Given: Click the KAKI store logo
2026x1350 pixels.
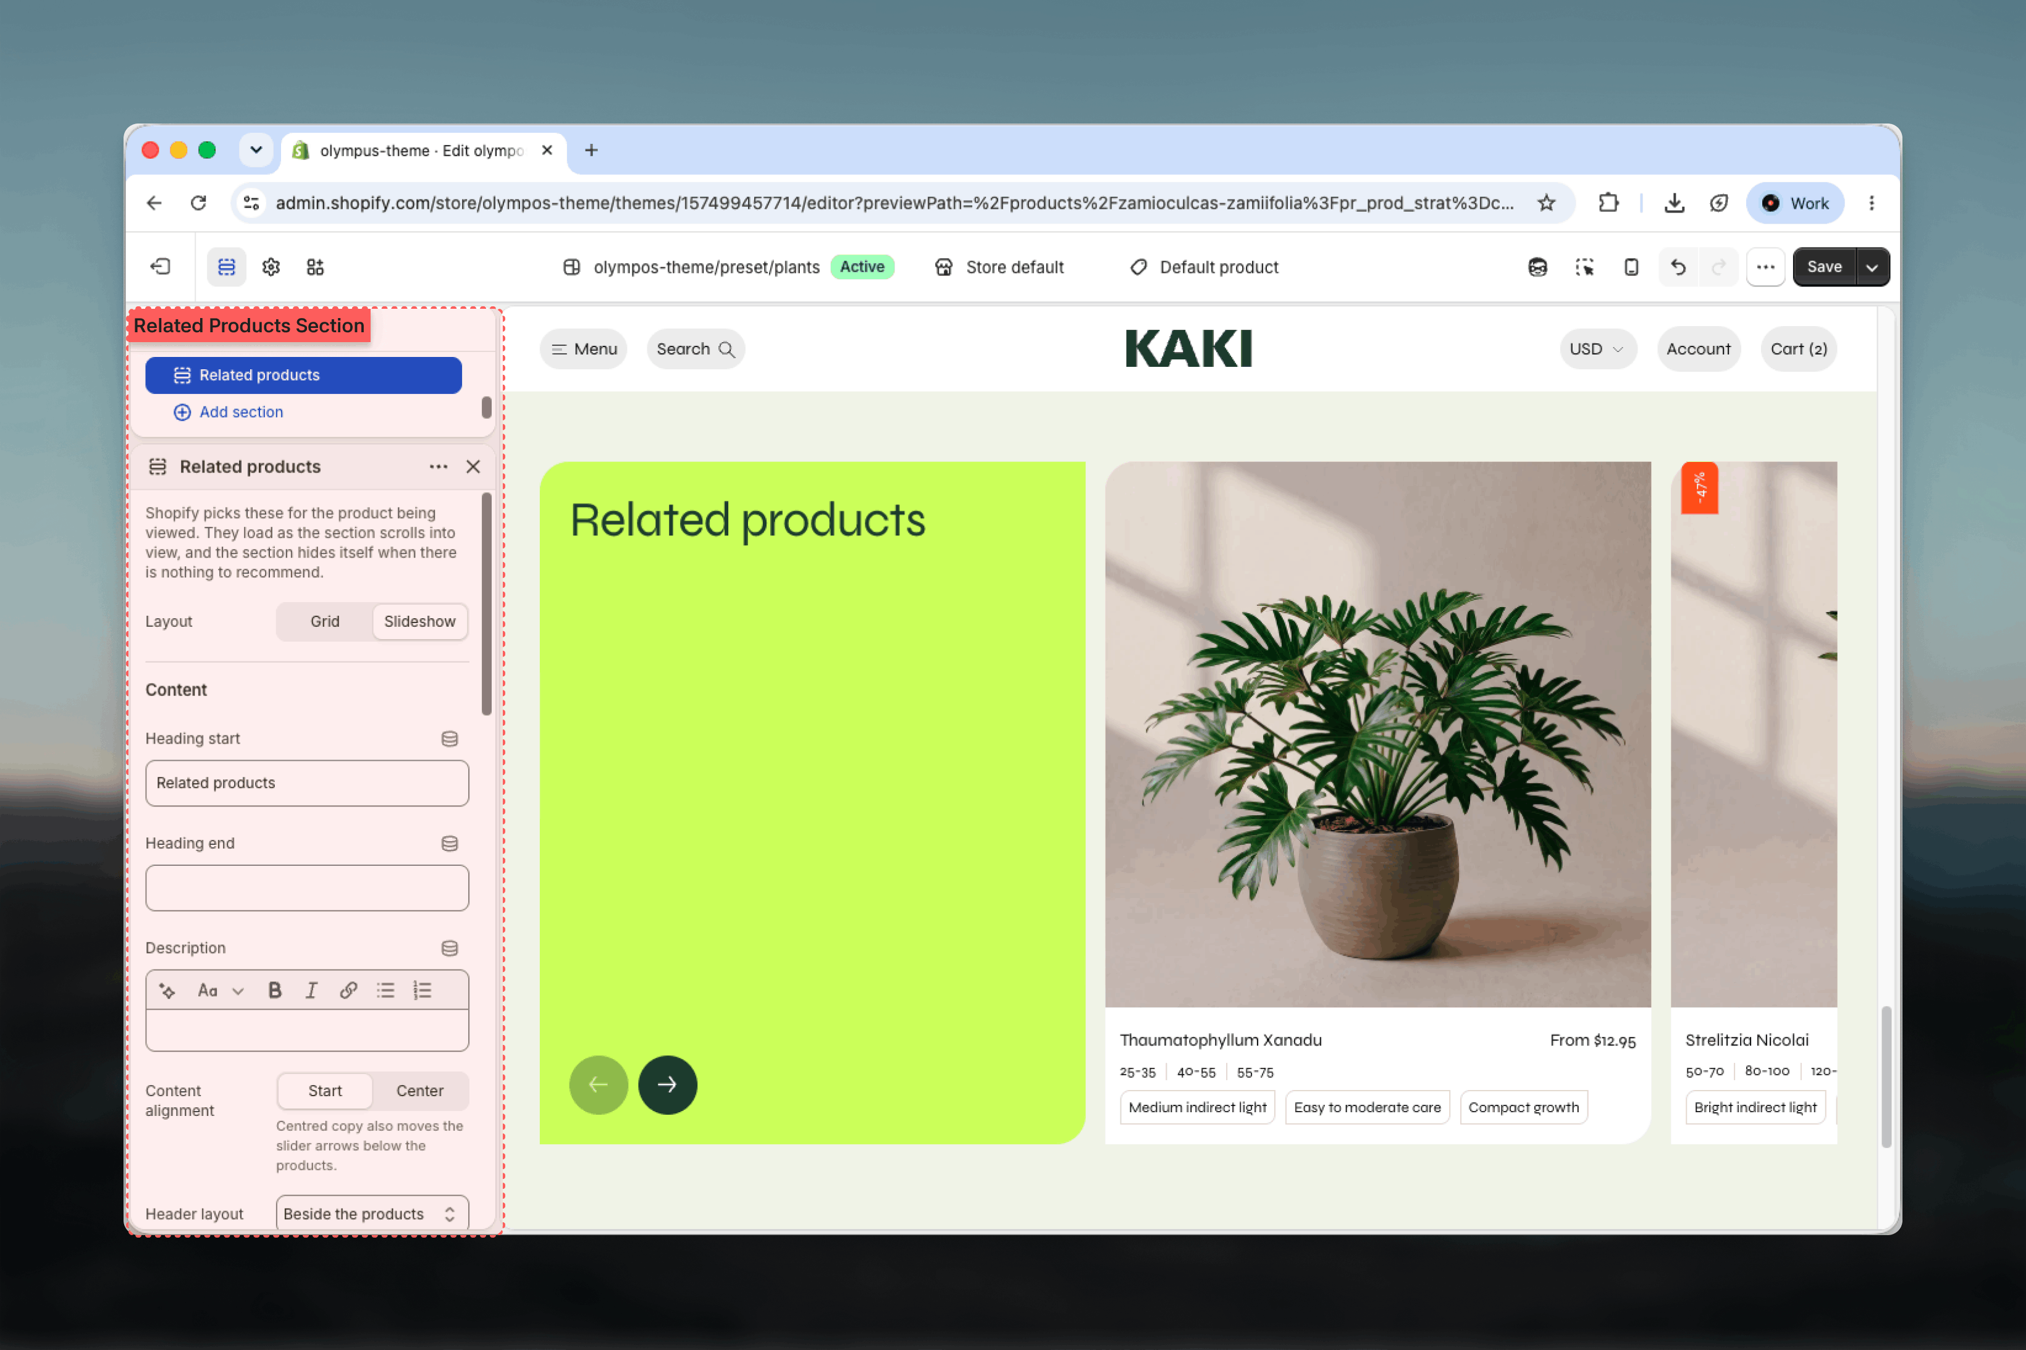Looking at the screenshot, I should pos(1188,349).
